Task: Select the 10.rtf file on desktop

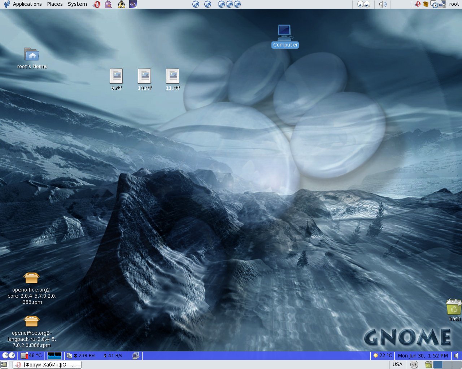Action: point(144,76)
